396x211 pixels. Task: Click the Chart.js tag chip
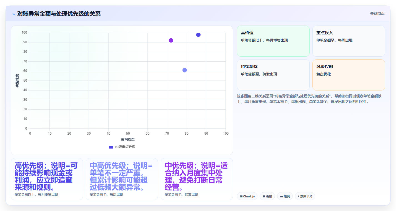pyautogui.click(x=247, y=196)
